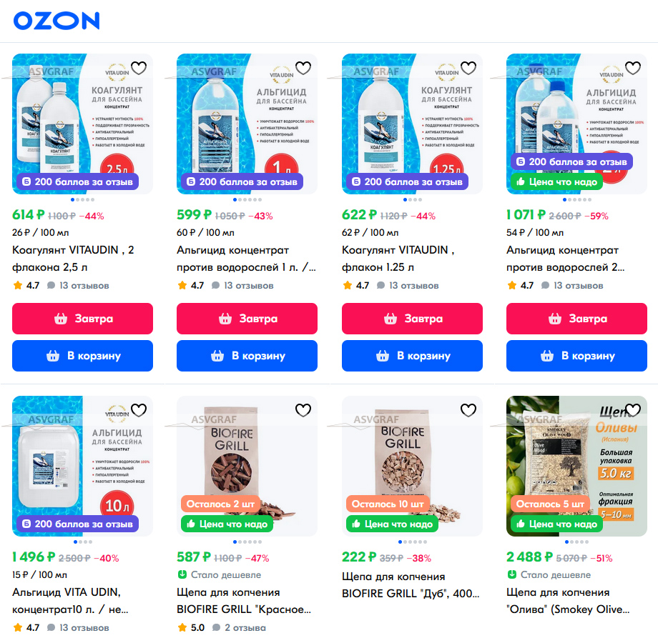Click В корзину under 1 071 ₽ product
Image resolution: width=658 pixels, height=643 pixels.
(576, 356)
